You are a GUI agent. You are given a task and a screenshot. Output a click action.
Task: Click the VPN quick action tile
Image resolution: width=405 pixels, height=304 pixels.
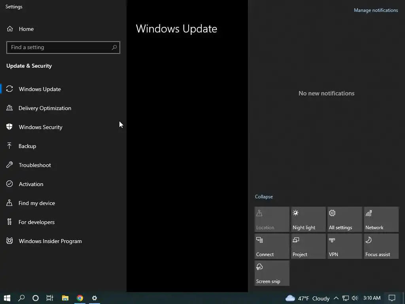tap(344, 246)
